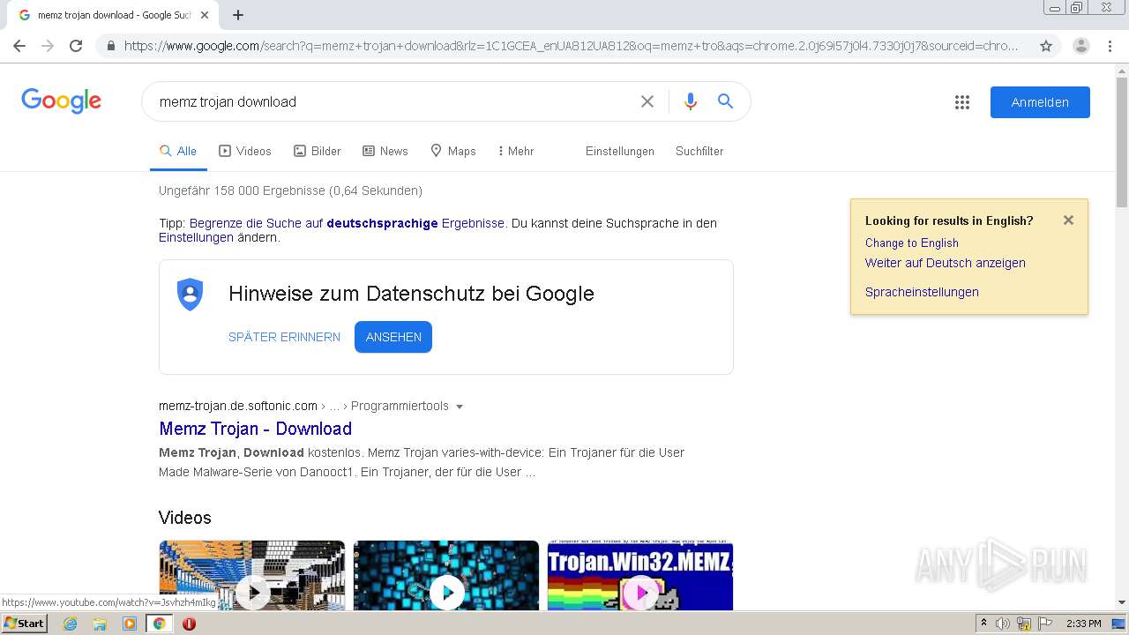Open Windows Explorer folder on taskbar

[x=100, y=624]
